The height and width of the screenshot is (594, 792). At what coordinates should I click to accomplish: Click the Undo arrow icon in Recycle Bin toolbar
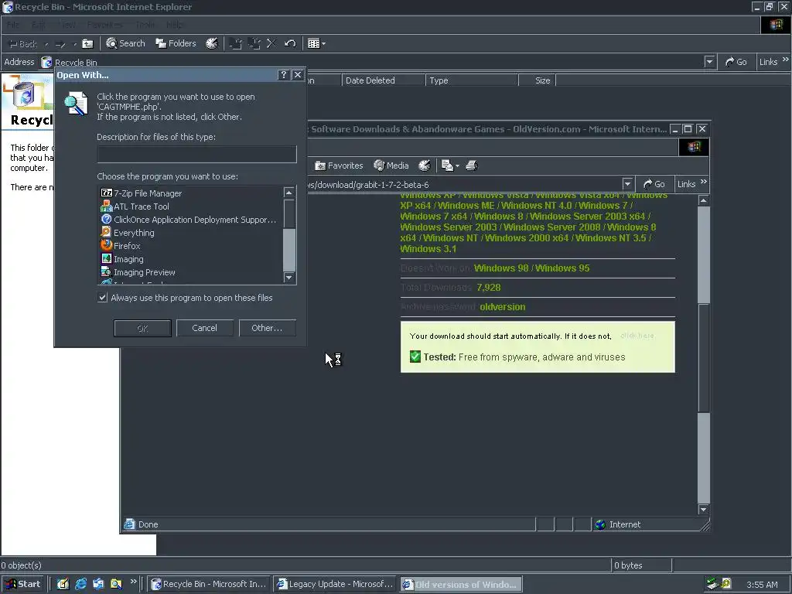[290, 44]
